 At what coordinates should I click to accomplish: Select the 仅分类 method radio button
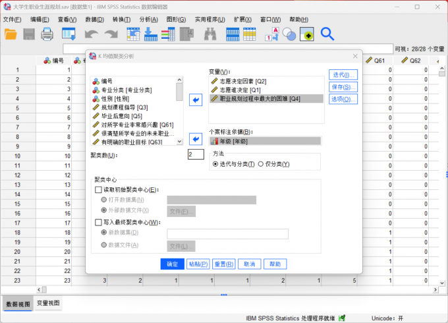coord(261,164)
